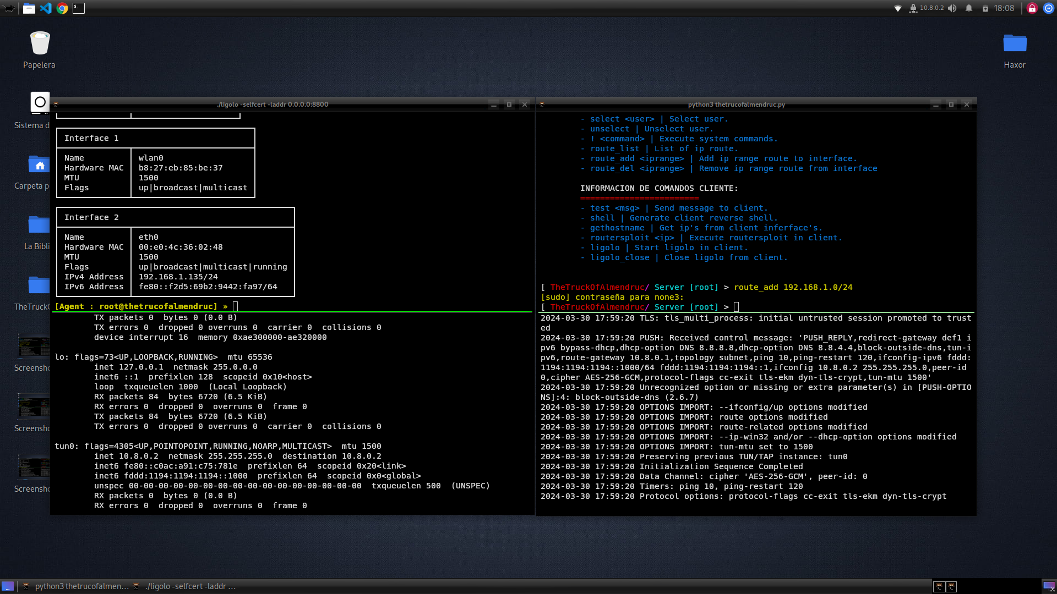Click the VPN IP 10.8.0.2 label
This screenshot has height=594, width=1057.
point(931,8)
